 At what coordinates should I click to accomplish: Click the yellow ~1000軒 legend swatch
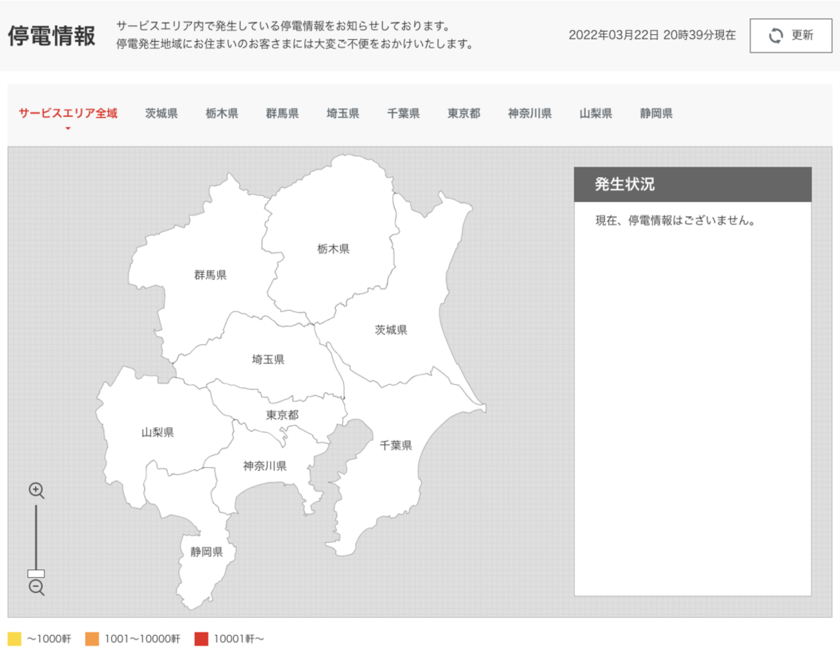pyautogui.click(x=14, y=639)
